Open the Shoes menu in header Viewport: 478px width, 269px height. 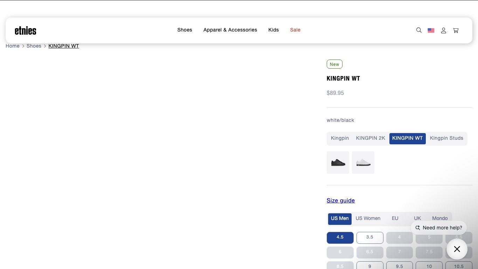[185, 30]
